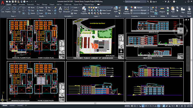
Task: Select the Line draw tool
Action: pyautogui.click(x=3, y=9)
